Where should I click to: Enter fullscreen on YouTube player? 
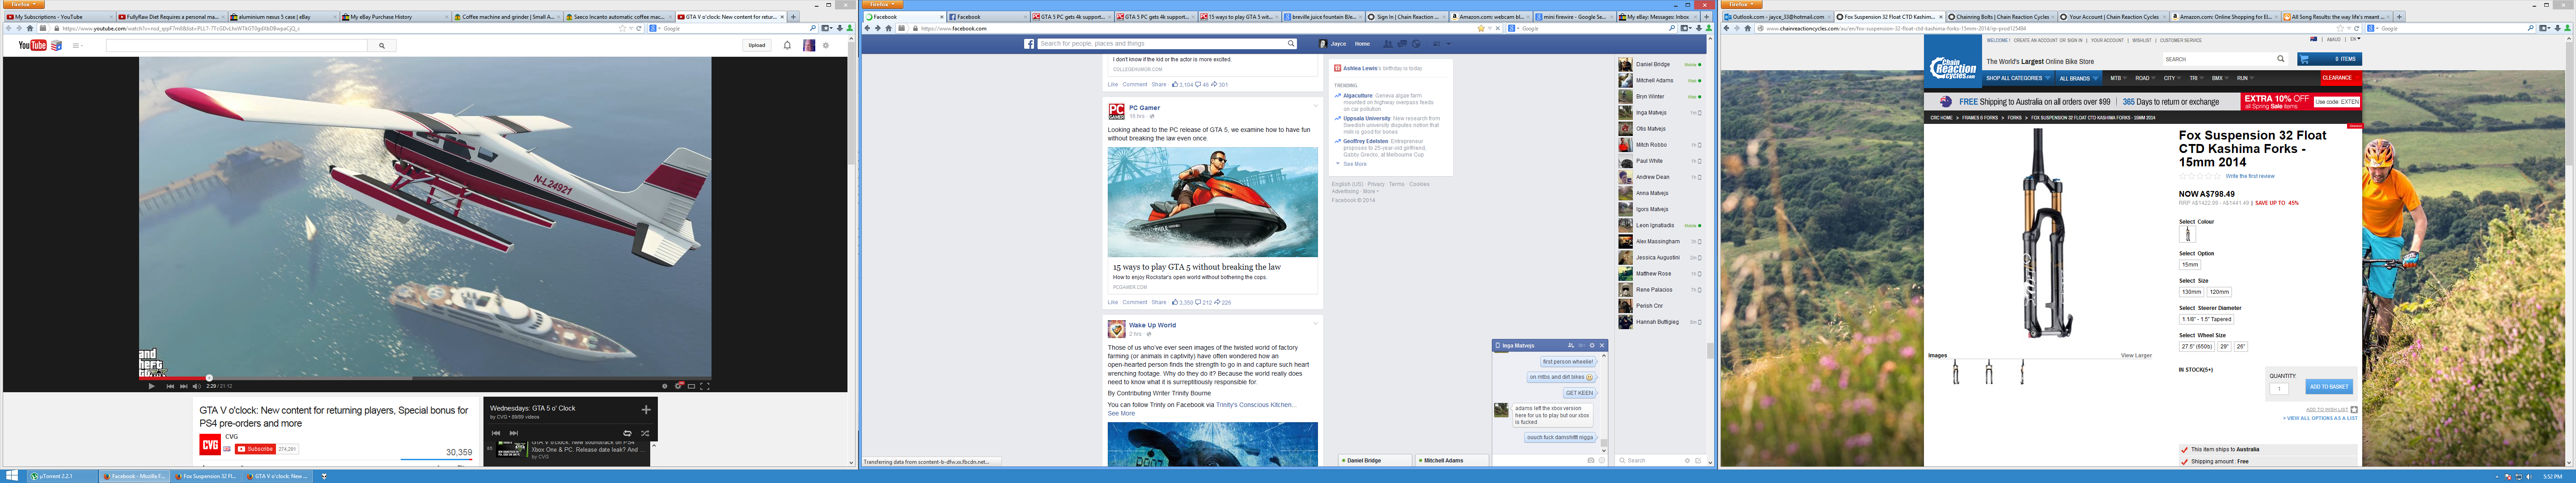[x=705, y=386]
